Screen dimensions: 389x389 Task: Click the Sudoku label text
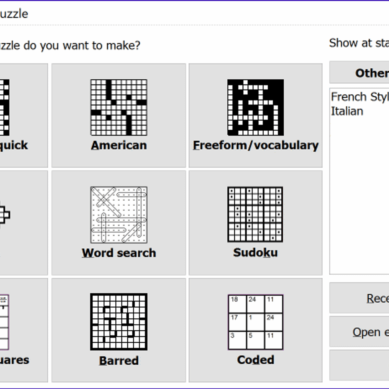tap(255, 253)
